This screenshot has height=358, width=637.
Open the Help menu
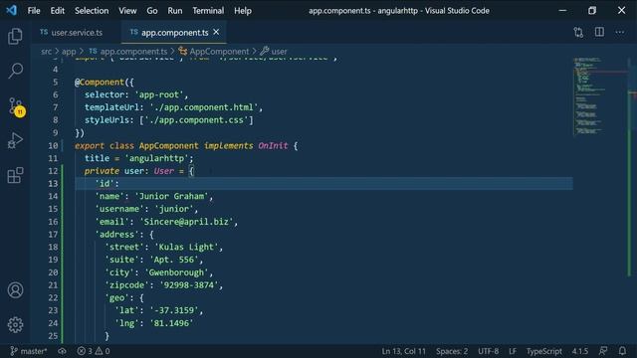tap(243, 11)
